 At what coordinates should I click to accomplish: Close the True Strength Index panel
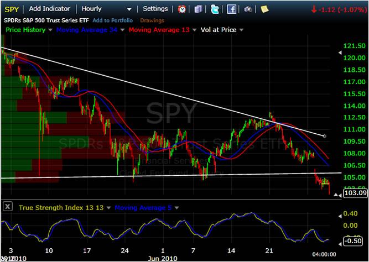point(8,207)
